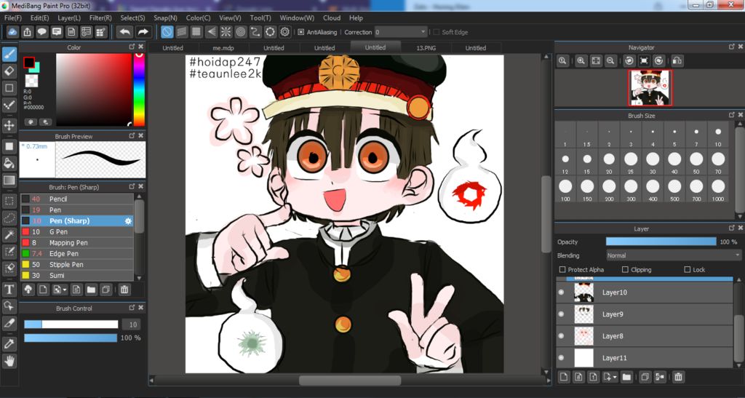Viewport: 745px width, 398px height.
Task: Select the Move tool
Action: [9, 125]
